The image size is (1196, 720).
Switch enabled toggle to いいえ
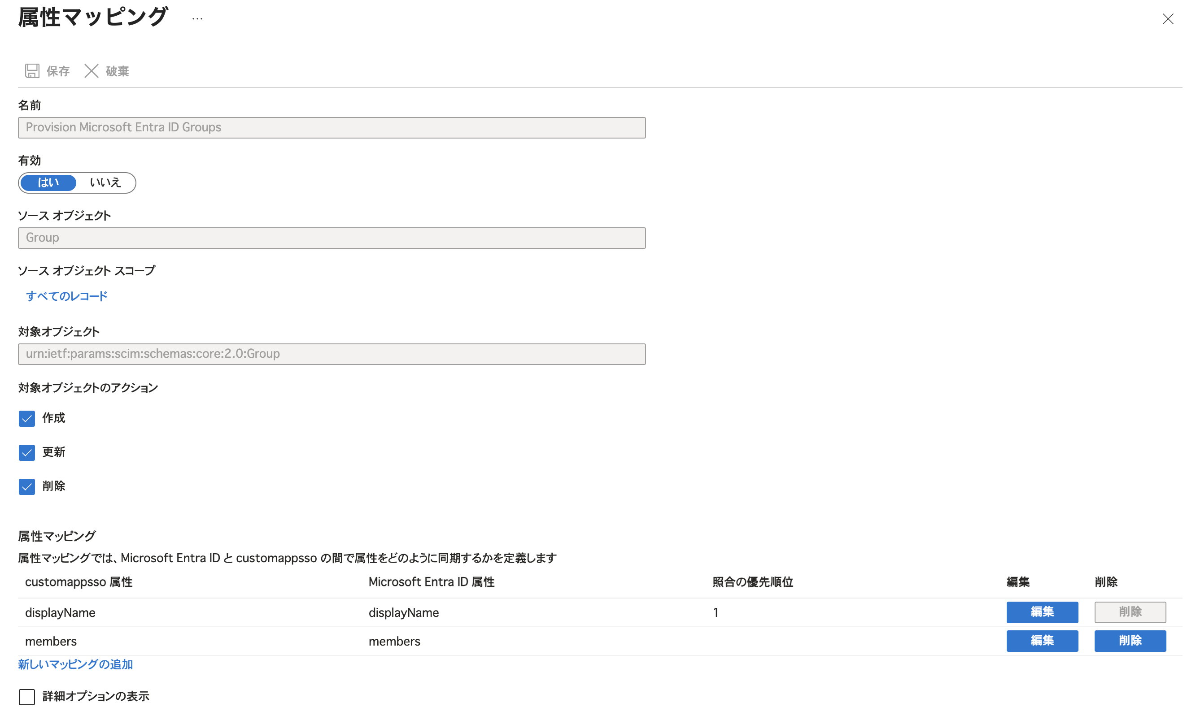tap(105, 182)
